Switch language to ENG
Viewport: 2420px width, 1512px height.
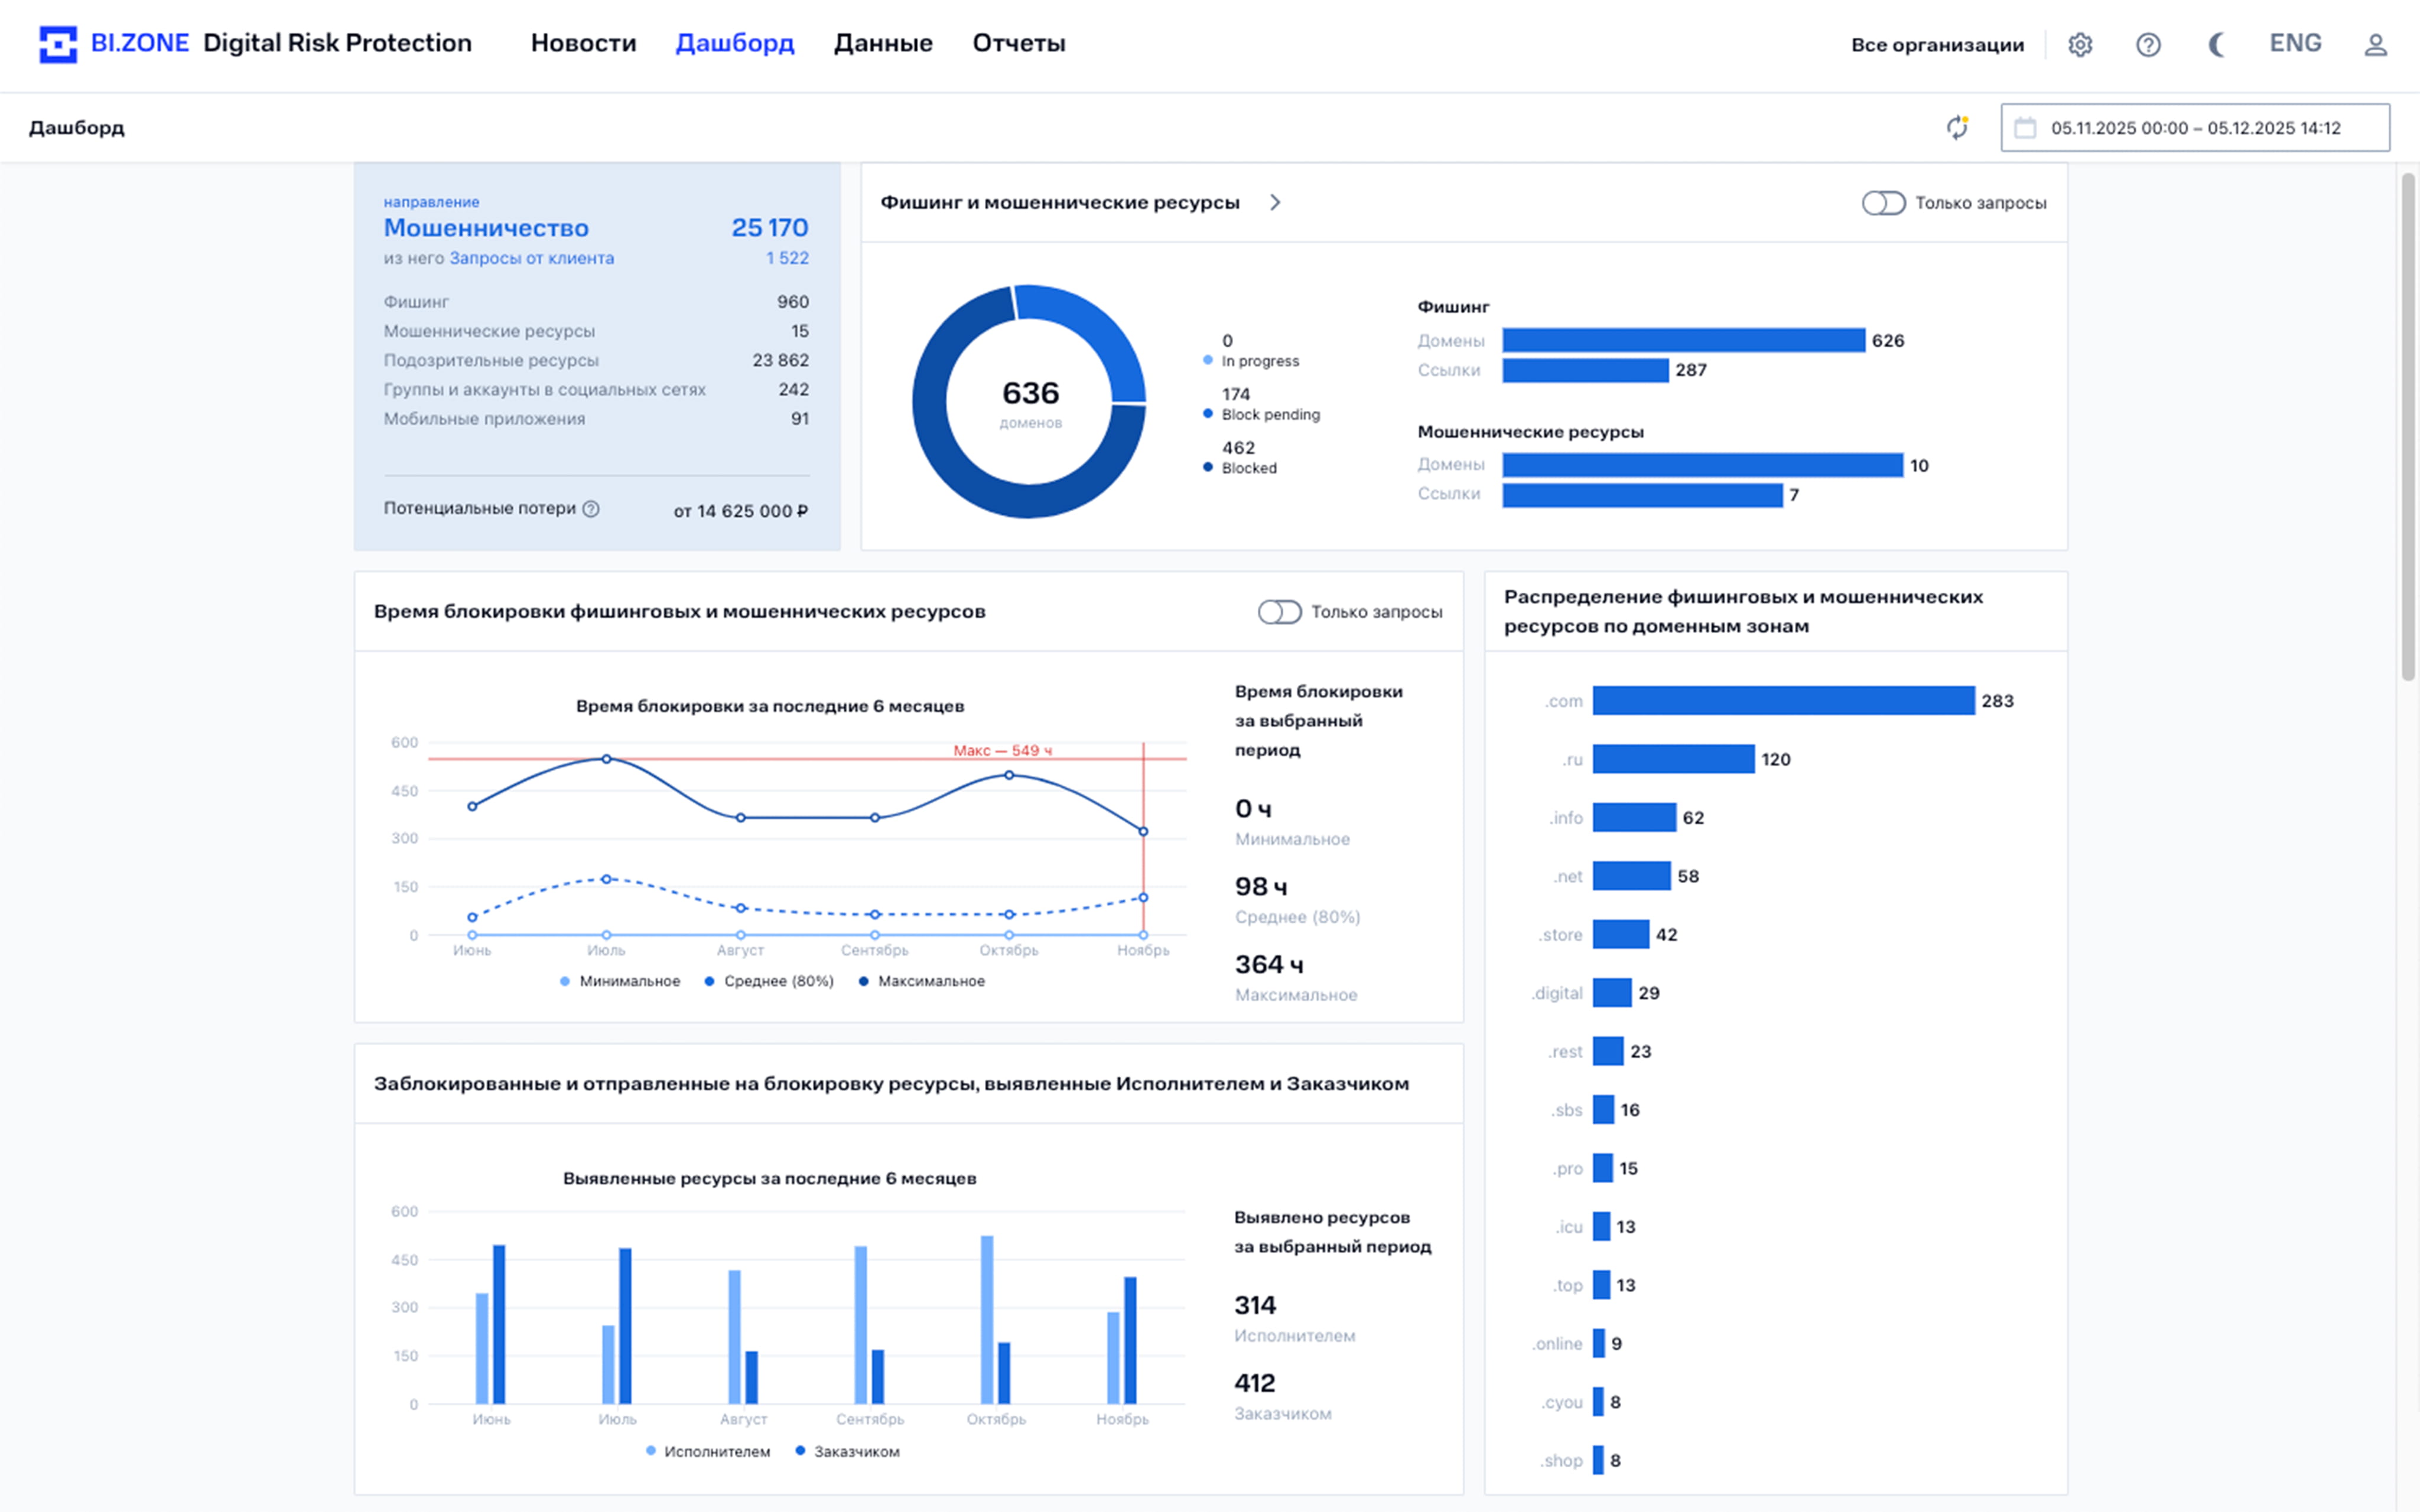pyautogui.click(x=2295, y=43)
